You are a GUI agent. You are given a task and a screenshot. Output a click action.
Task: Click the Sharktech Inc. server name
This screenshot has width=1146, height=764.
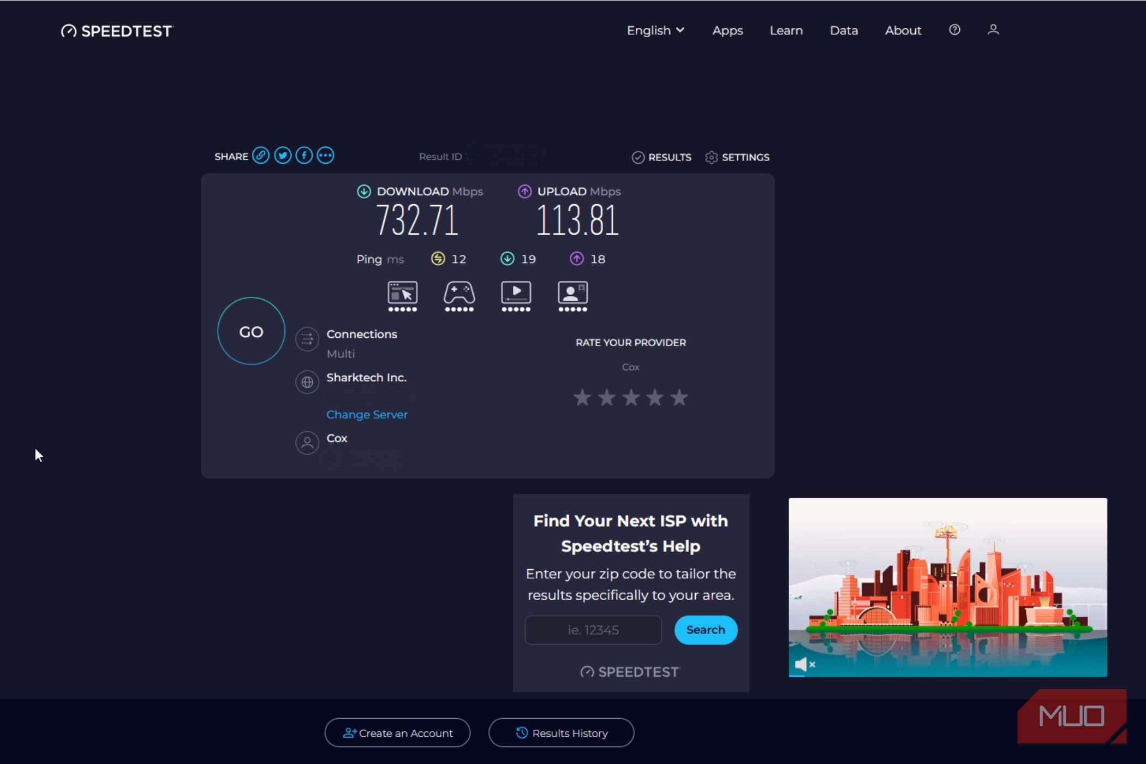366,377
